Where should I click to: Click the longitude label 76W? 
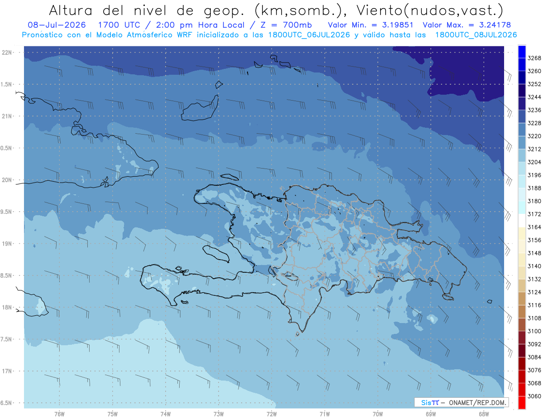59,414
